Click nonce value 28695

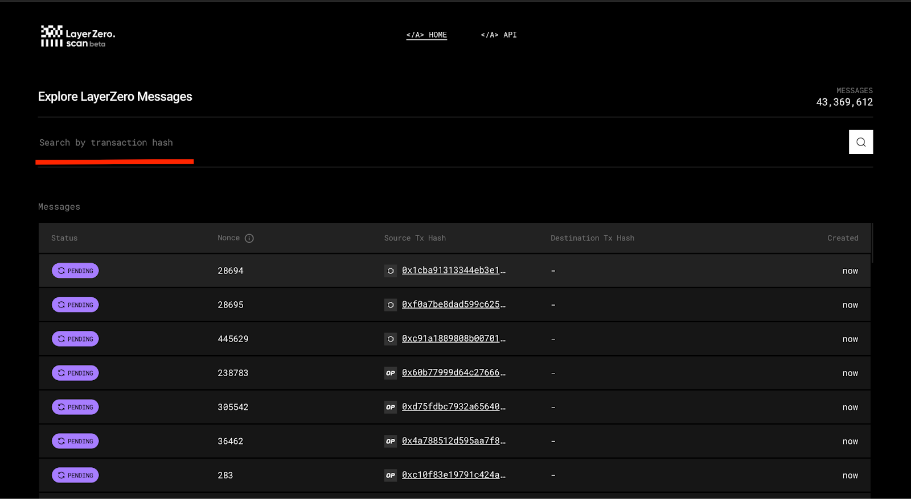point(231,305)
